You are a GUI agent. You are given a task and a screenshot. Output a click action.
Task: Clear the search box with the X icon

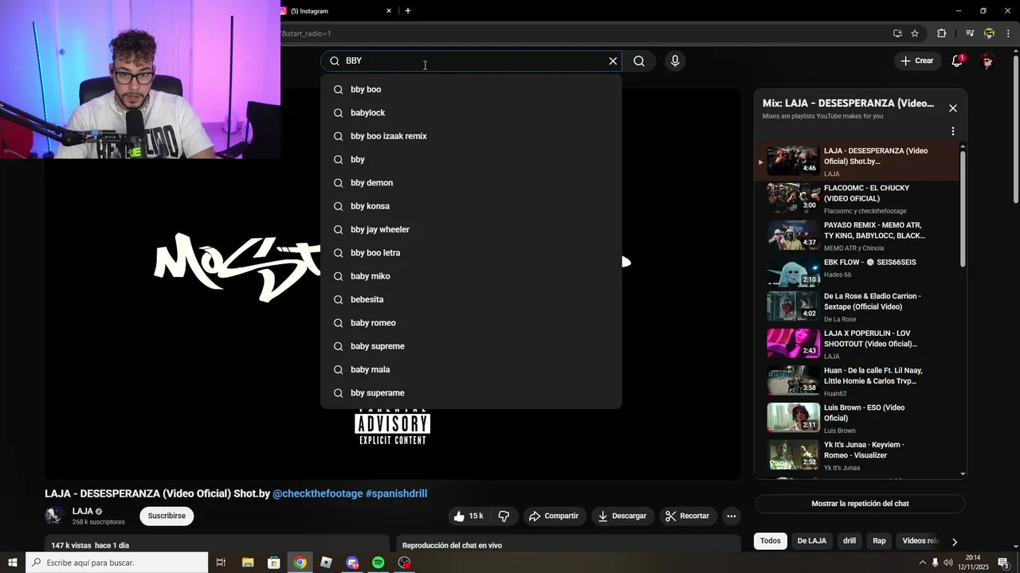pyautogui.click(x=613, y=61)
